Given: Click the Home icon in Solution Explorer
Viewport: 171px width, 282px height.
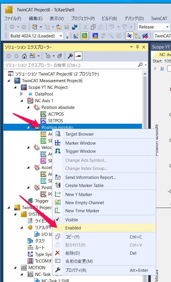Looking at the screenshot, I should click(x=24, y=56).
